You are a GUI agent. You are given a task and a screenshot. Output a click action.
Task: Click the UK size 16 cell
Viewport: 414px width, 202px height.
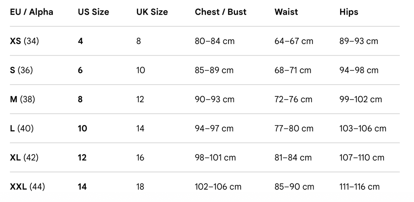(x=140, y=158)
